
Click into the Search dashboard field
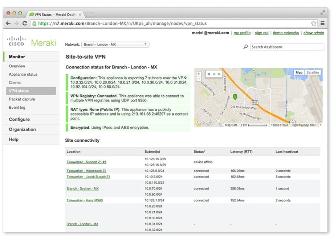coord(287,47)
